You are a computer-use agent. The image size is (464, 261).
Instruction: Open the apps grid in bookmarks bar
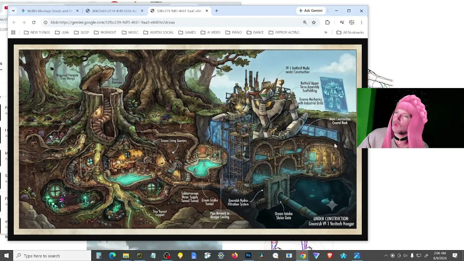click(x=13, y=33)
